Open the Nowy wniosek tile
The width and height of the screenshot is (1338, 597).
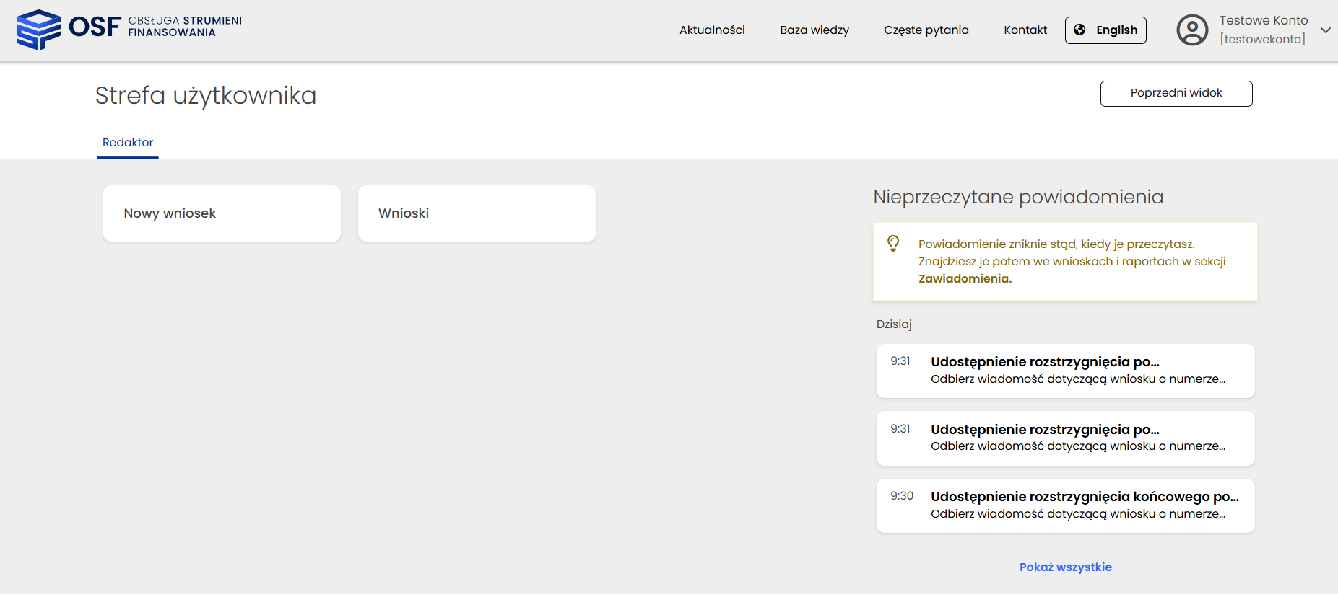pos(222,213)
